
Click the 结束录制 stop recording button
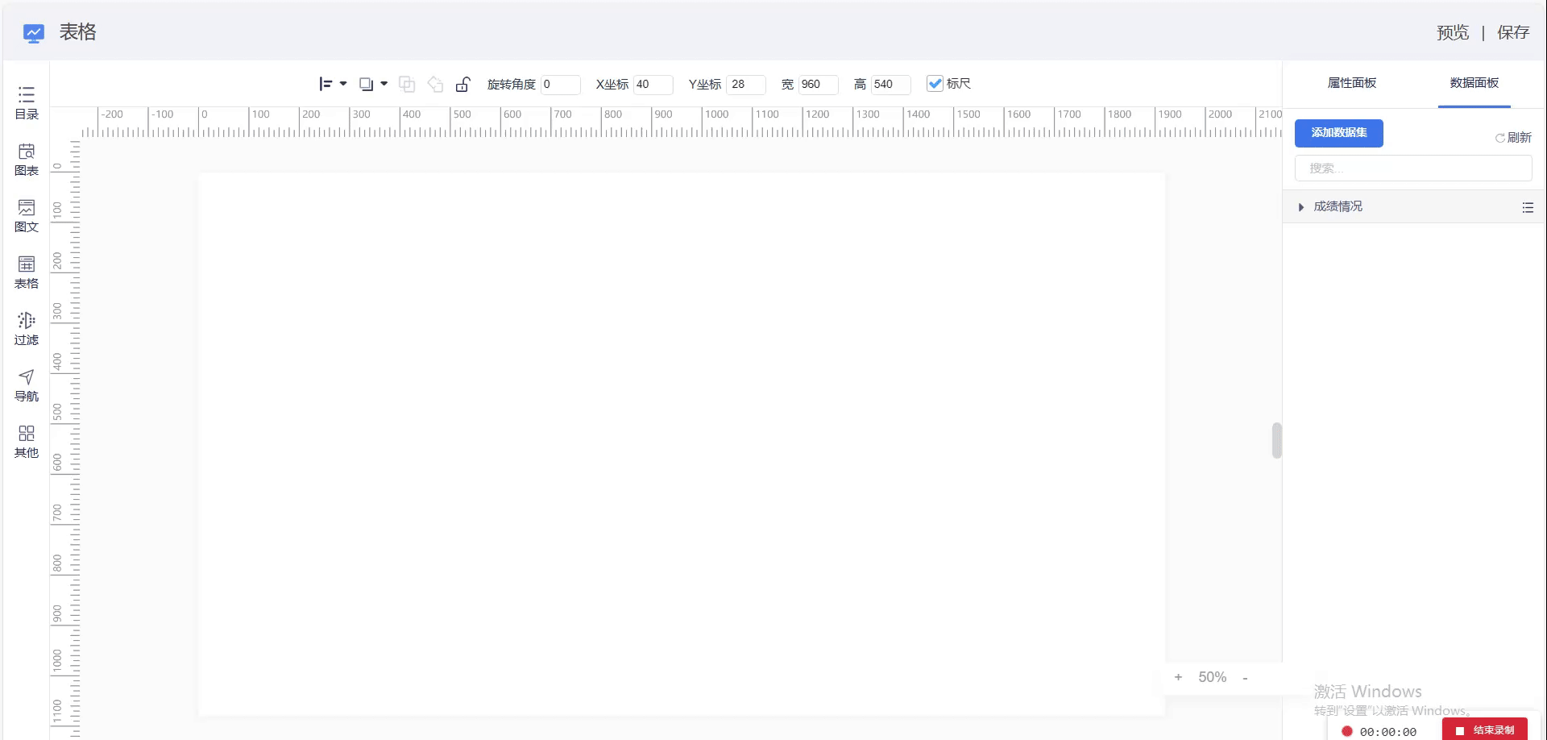[x=1485, y=730]
